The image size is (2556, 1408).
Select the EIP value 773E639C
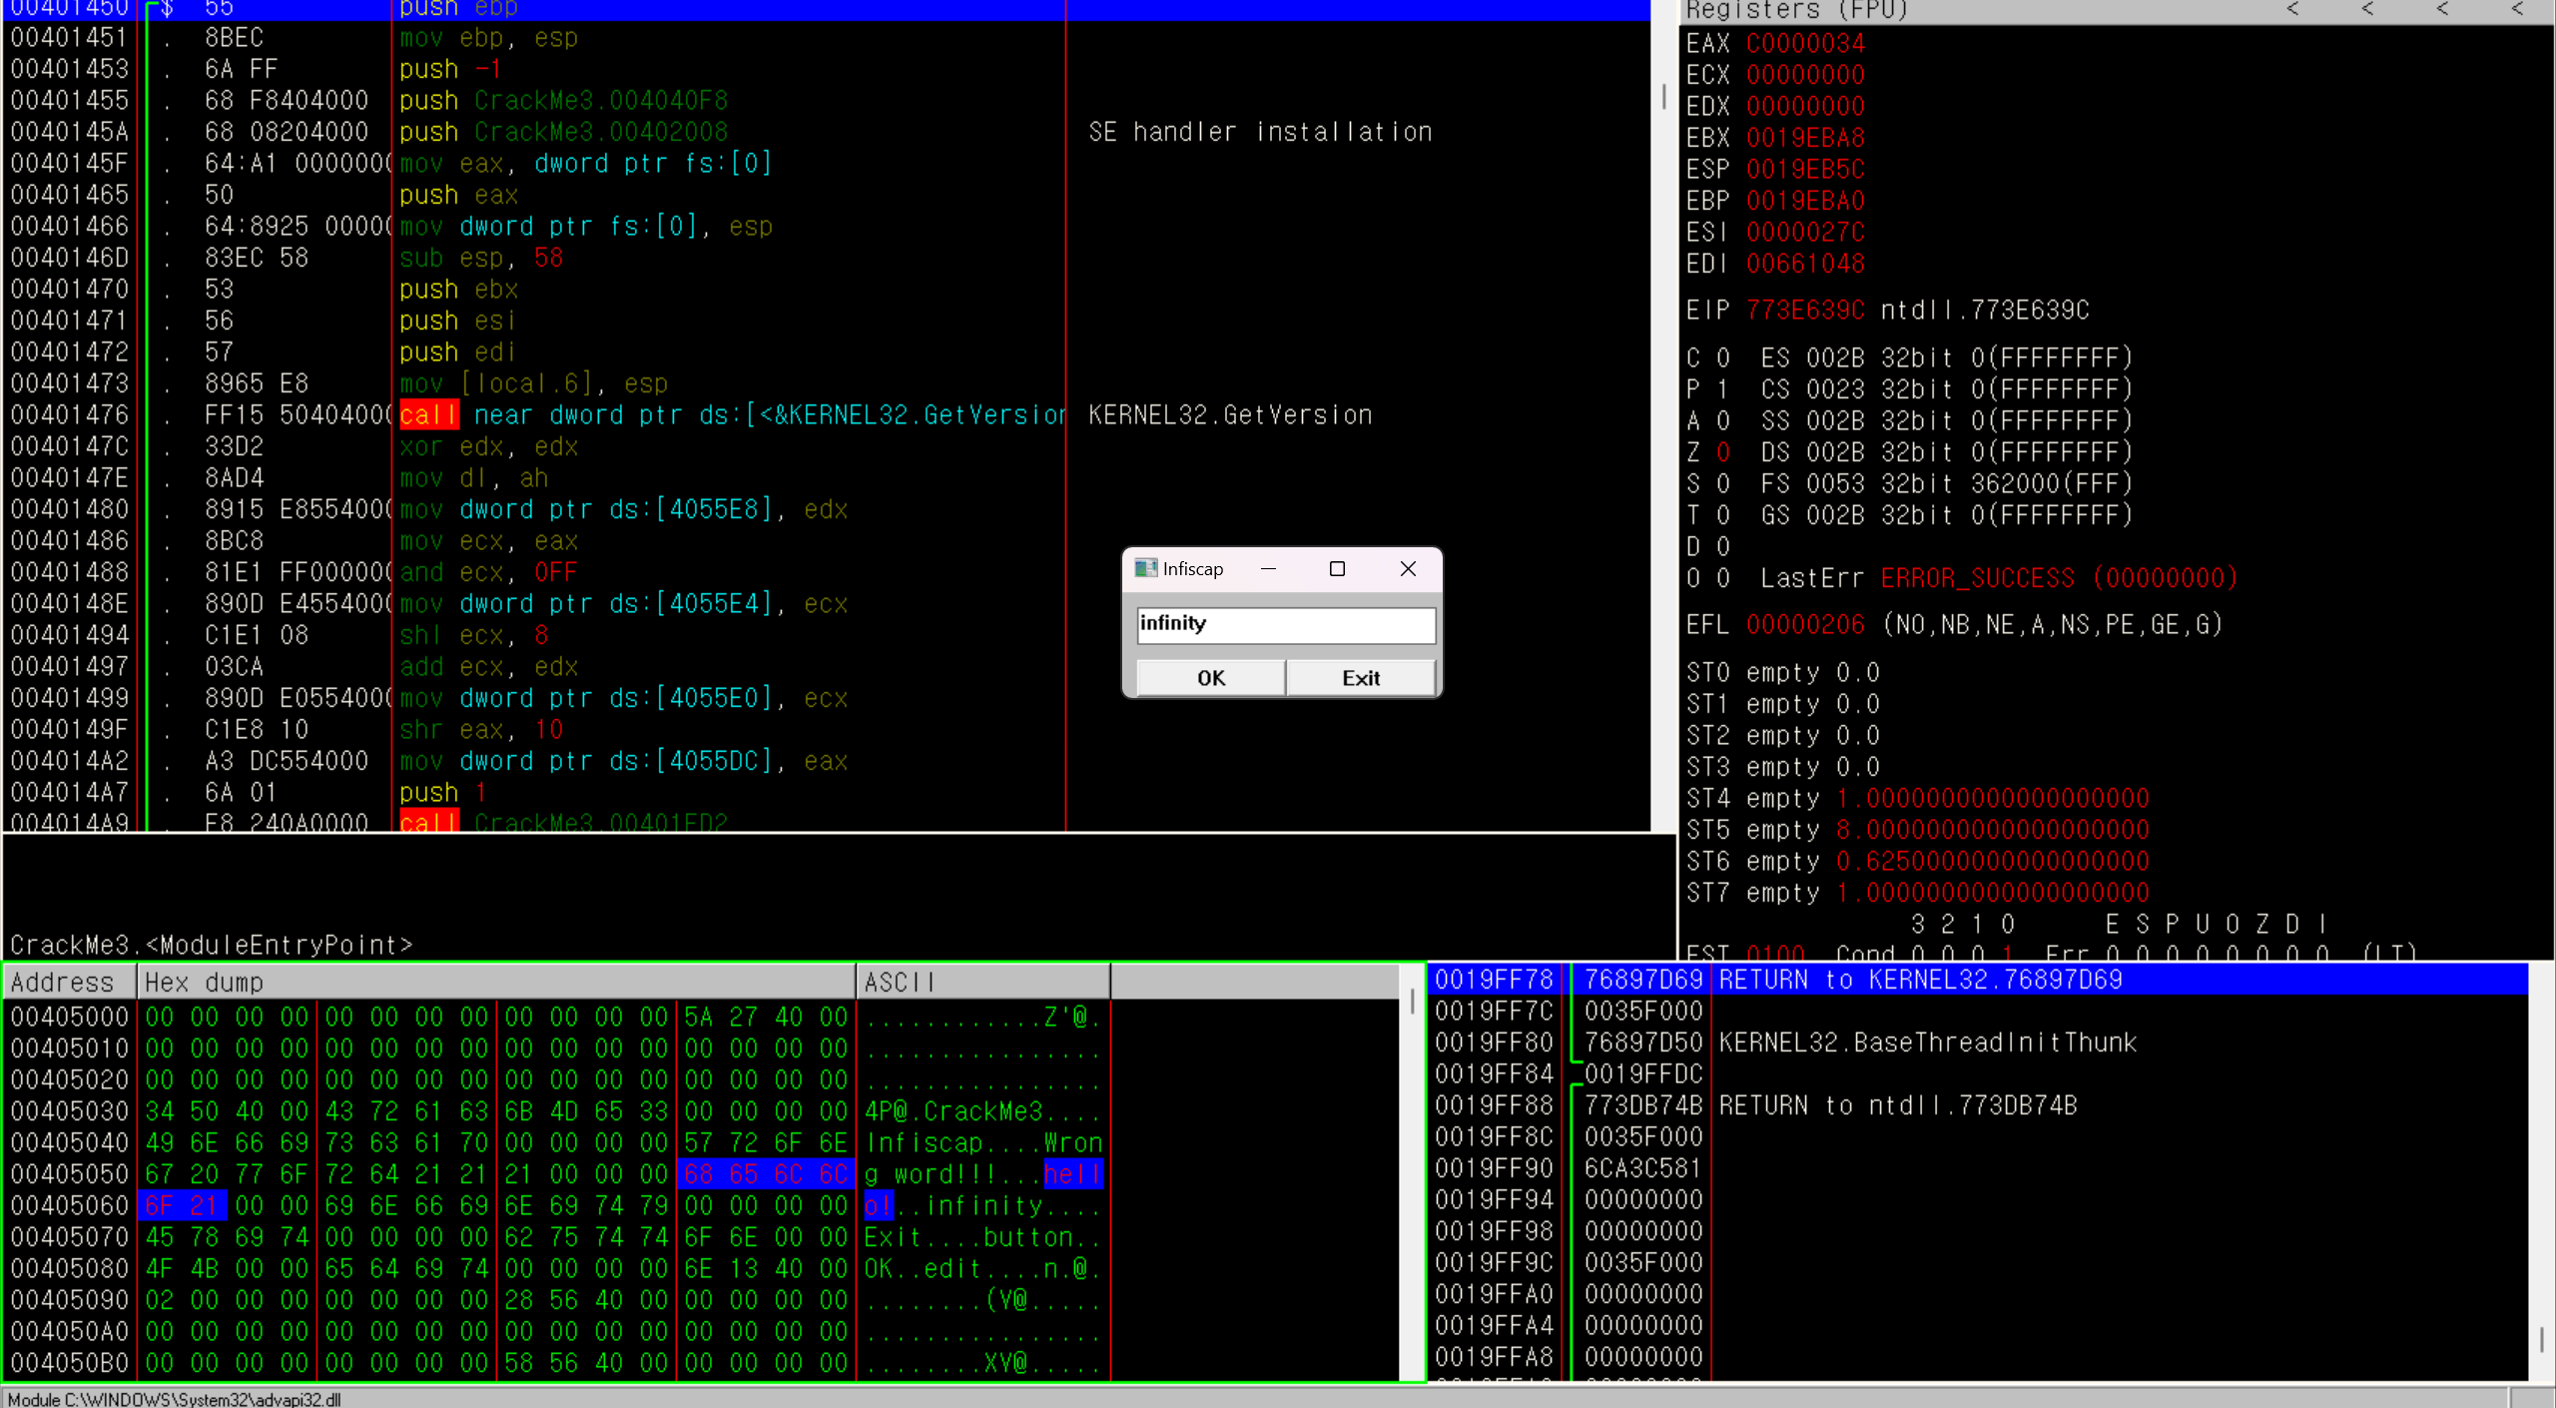pos(1805,311)
